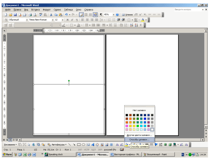Open the font size 12 dropdown
The image size is (211, 160).
coord(63,20)
